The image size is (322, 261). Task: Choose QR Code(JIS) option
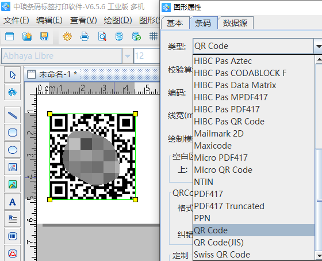point(254,243)
